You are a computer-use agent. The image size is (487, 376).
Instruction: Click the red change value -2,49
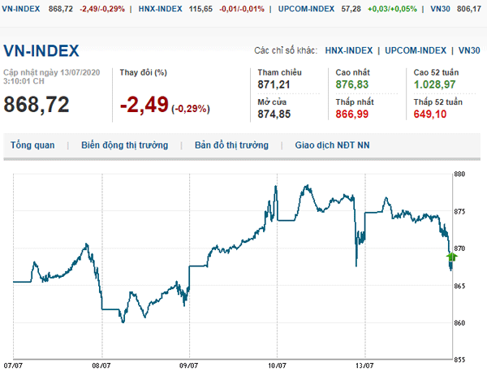click(x=144, y=105)
